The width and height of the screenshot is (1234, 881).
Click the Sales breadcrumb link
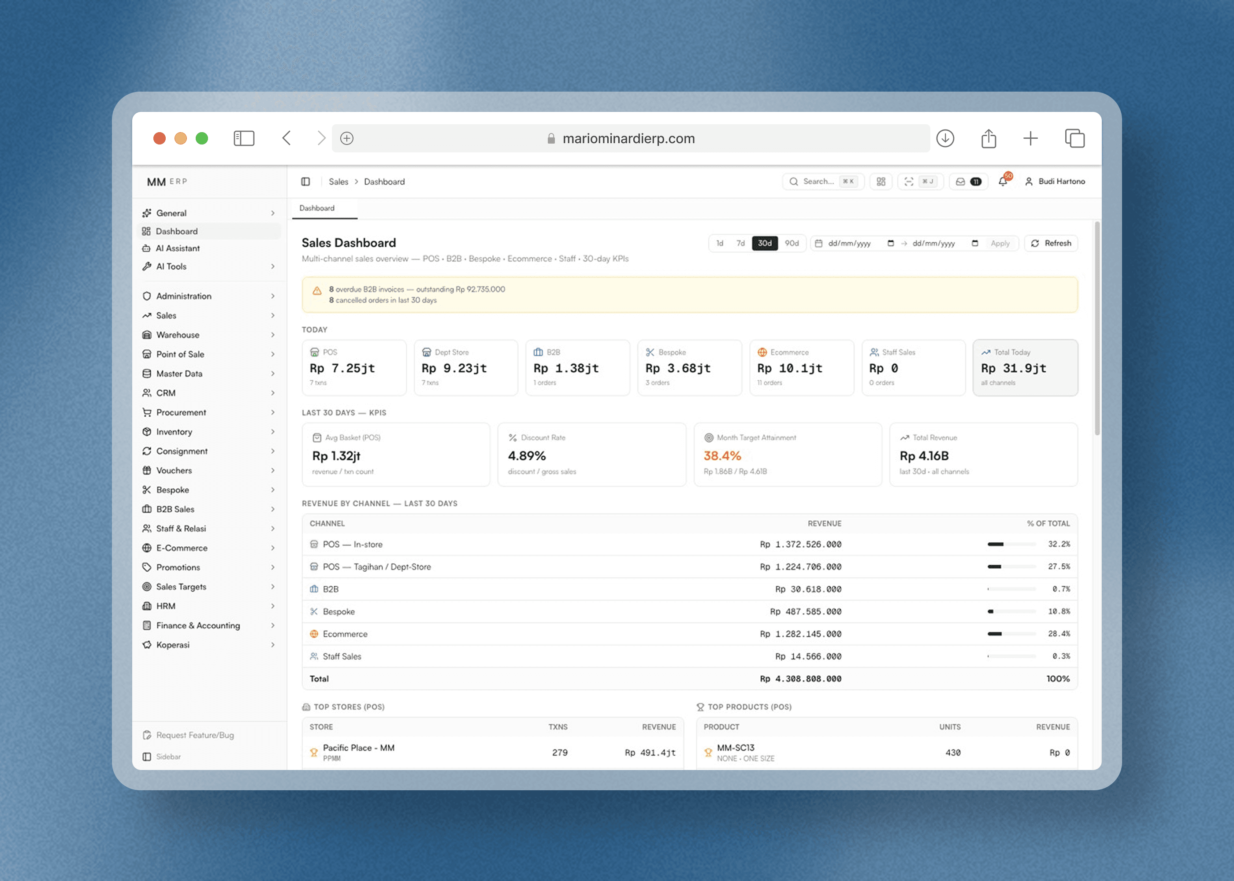338,182
